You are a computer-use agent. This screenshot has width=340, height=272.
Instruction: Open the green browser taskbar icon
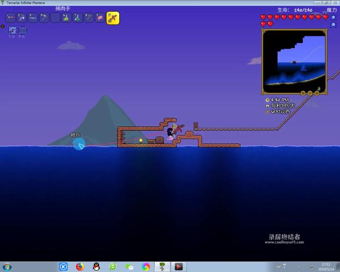113,267
